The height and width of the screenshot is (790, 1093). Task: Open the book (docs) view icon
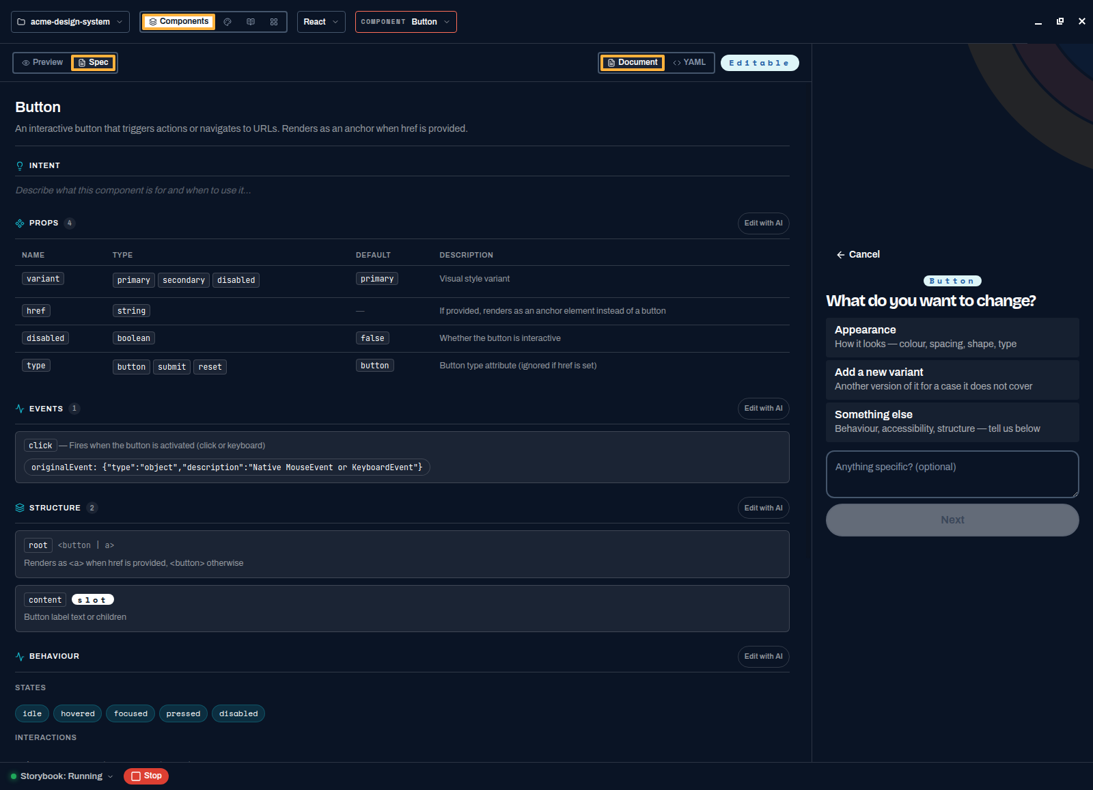tap(251, 22)
